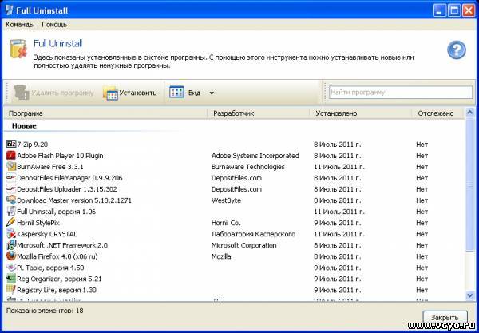The image size is (479, 333).
Task: Select DepositFiles FileManager 0.9.9.206
Action: (x=69, y=178)
